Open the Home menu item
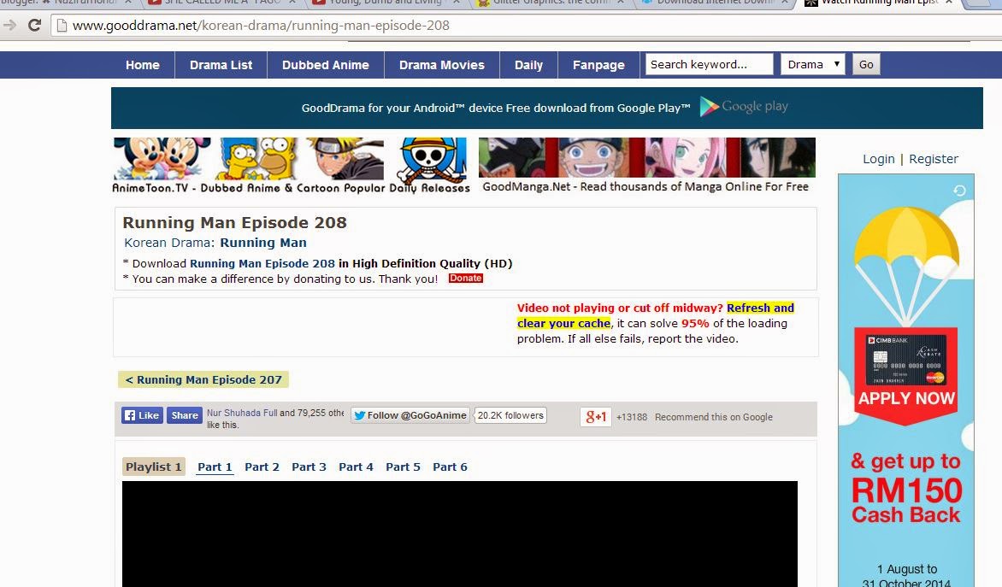The width and height of the screenshot is (1002, 587). pyautogui.click(x=143, y=65)
